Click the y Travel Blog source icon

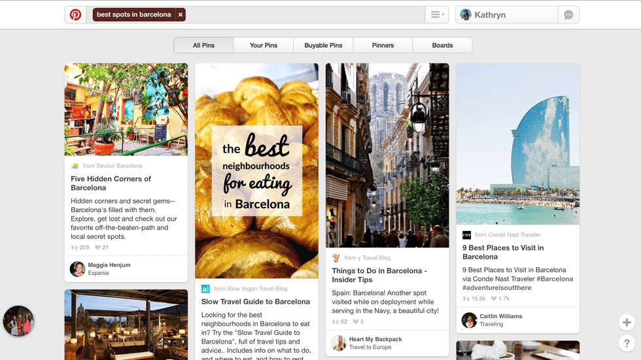[336, 258]
